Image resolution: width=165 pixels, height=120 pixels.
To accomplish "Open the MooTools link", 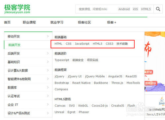I will point(133,83).
